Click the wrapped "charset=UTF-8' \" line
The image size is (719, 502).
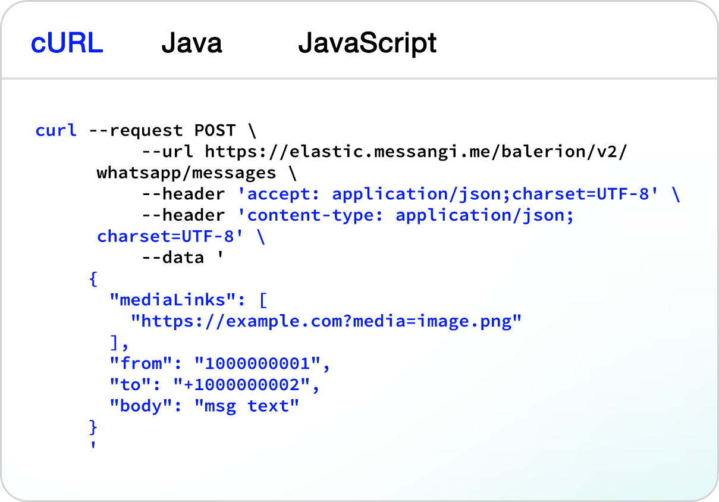coord(181,237)
